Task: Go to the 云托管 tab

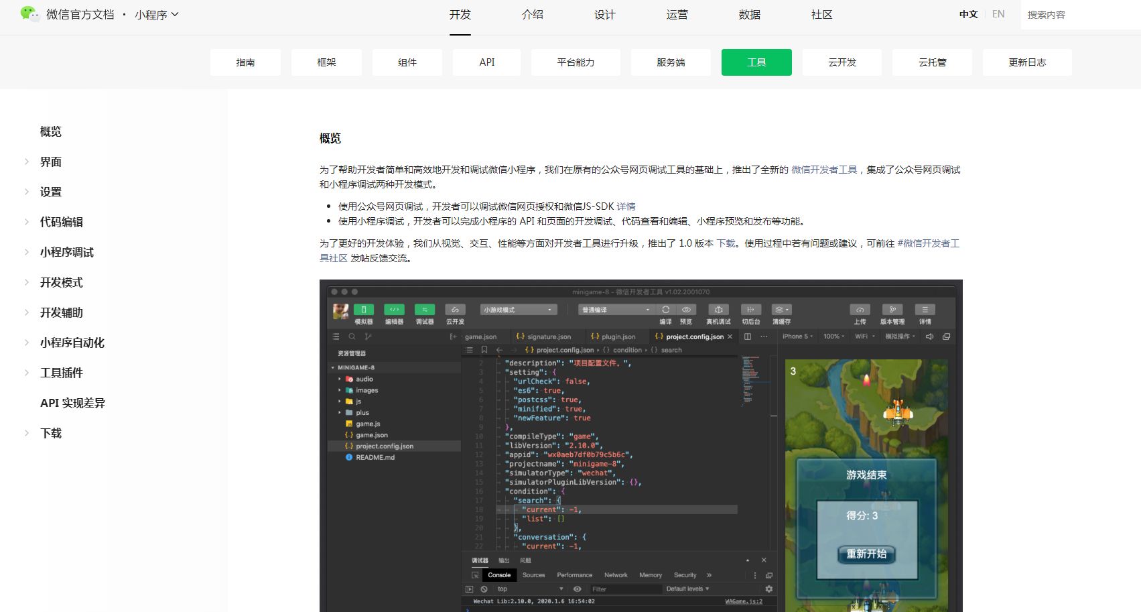Action: coord(932,62)
